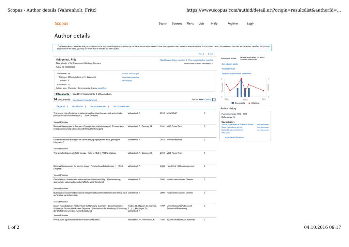Click the Documents legend marker in chart
This screenshot has height=247, width=349.
233,103
